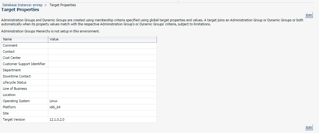
Task: Click the 12.1.0.2.0 target version value
Action: click(57, 120)
